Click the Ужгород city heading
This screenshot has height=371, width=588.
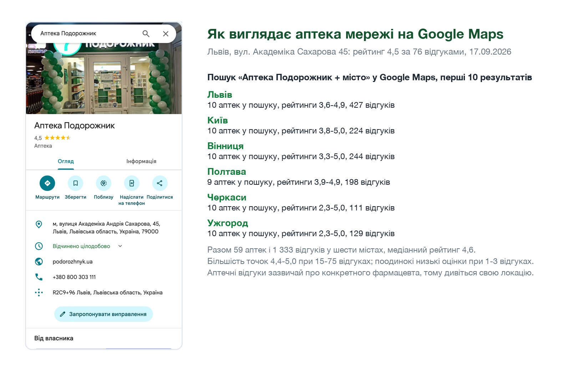[228, 223]
